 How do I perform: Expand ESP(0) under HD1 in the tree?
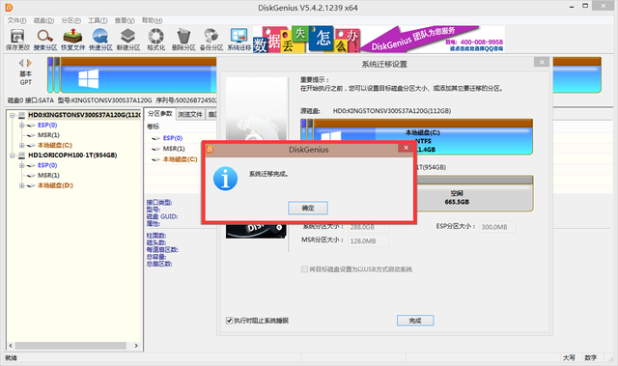21,165
